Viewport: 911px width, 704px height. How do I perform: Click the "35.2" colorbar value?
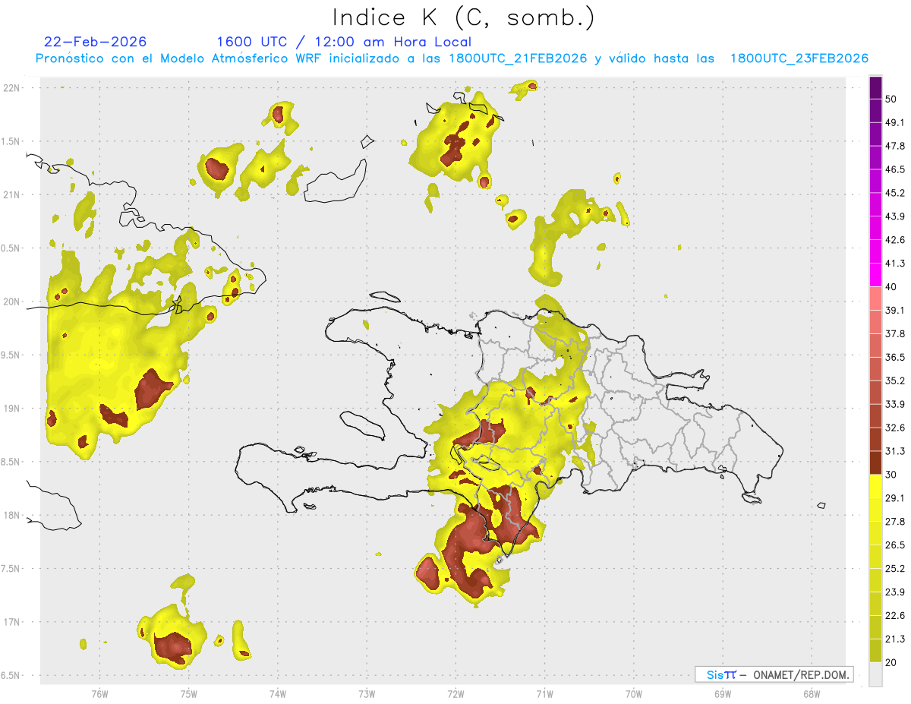894,380
